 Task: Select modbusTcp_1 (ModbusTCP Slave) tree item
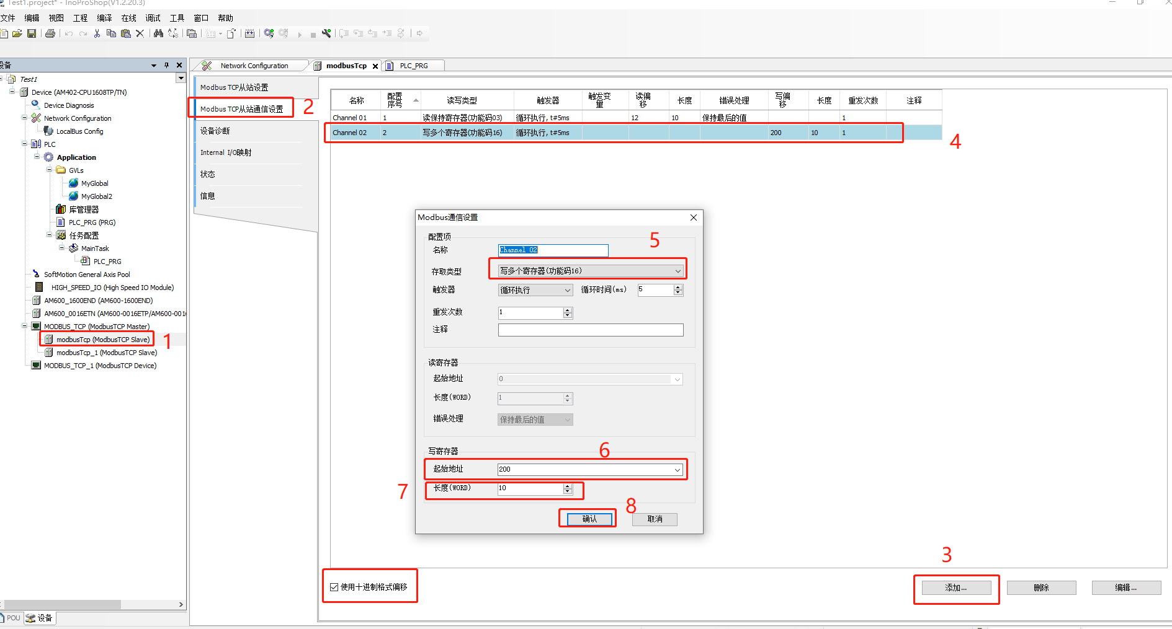coord(107,353)
